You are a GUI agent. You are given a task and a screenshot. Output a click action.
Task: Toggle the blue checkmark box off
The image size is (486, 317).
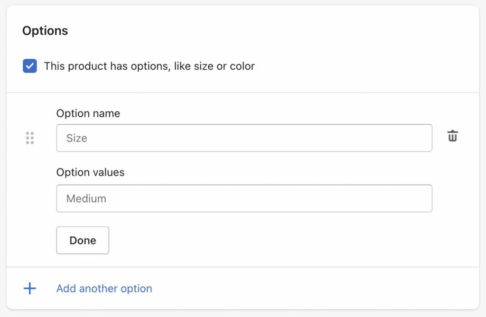pyautogui.click(x=30, y=66)
